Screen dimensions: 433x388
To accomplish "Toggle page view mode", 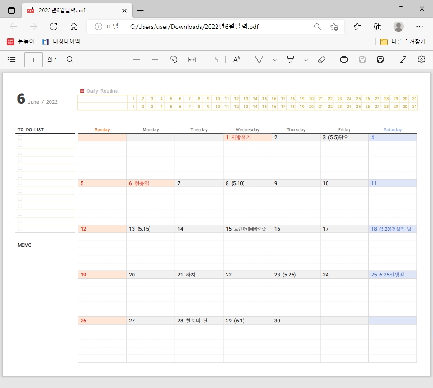I will coord(214,60).
